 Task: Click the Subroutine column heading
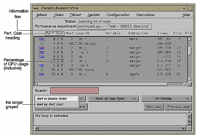[138, 33]
